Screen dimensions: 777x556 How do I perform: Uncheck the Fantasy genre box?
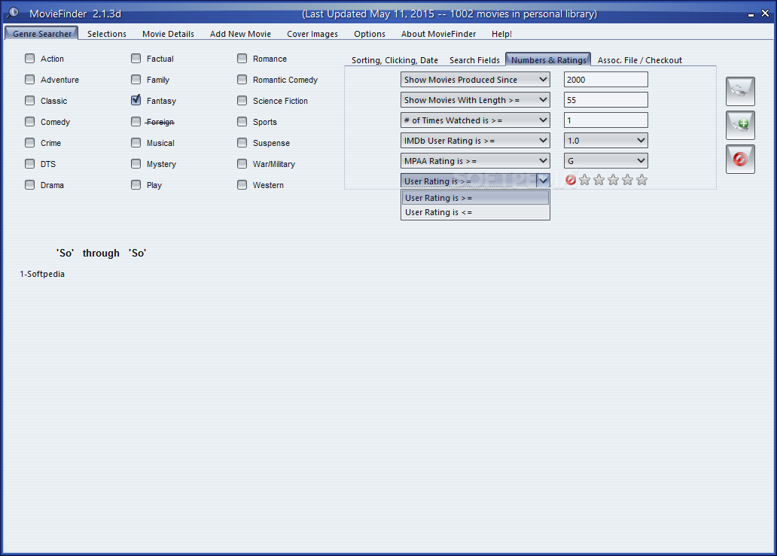[x=136, y=100]
